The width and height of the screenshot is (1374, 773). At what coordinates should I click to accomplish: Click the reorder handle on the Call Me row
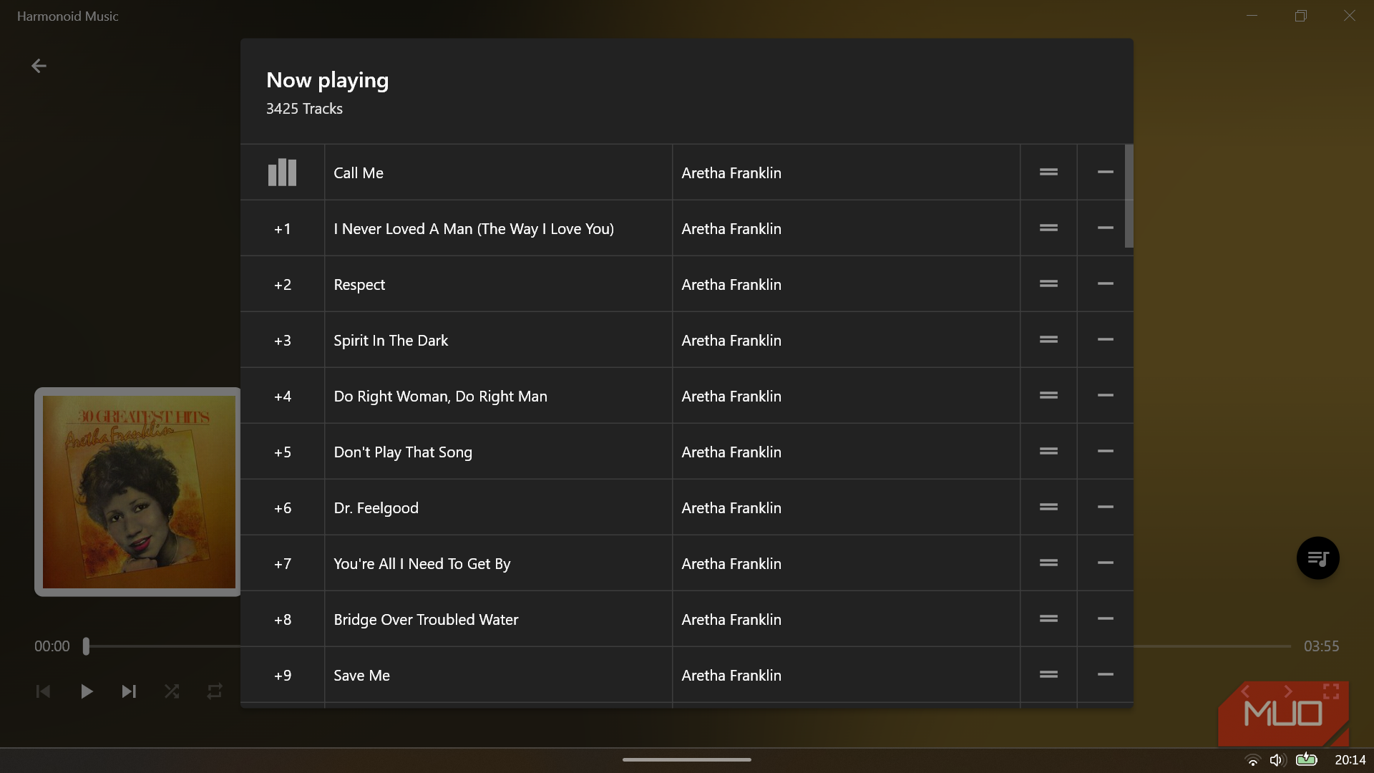point(1048,172)
